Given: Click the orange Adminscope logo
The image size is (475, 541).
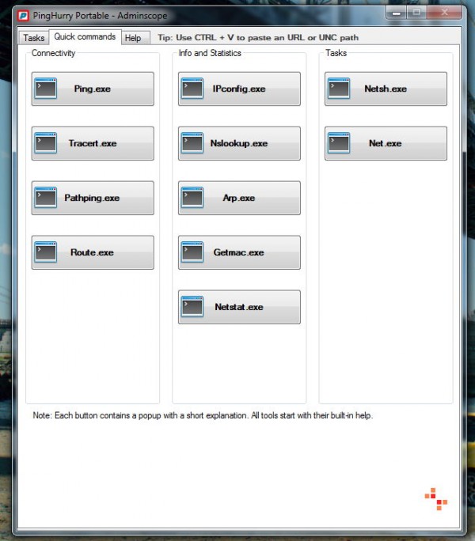Looking at the screenshot, I should coord(436,499).
